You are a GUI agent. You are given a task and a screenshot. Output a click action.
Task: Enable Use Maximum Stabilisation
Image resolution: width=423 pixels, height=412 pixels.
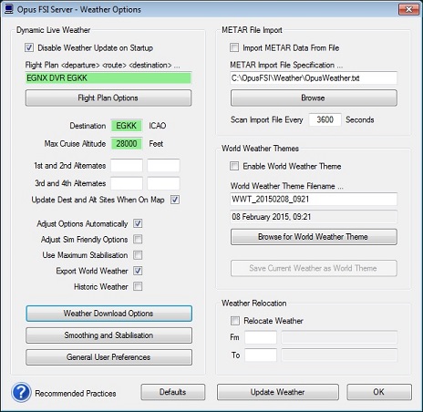coord(138,255)
